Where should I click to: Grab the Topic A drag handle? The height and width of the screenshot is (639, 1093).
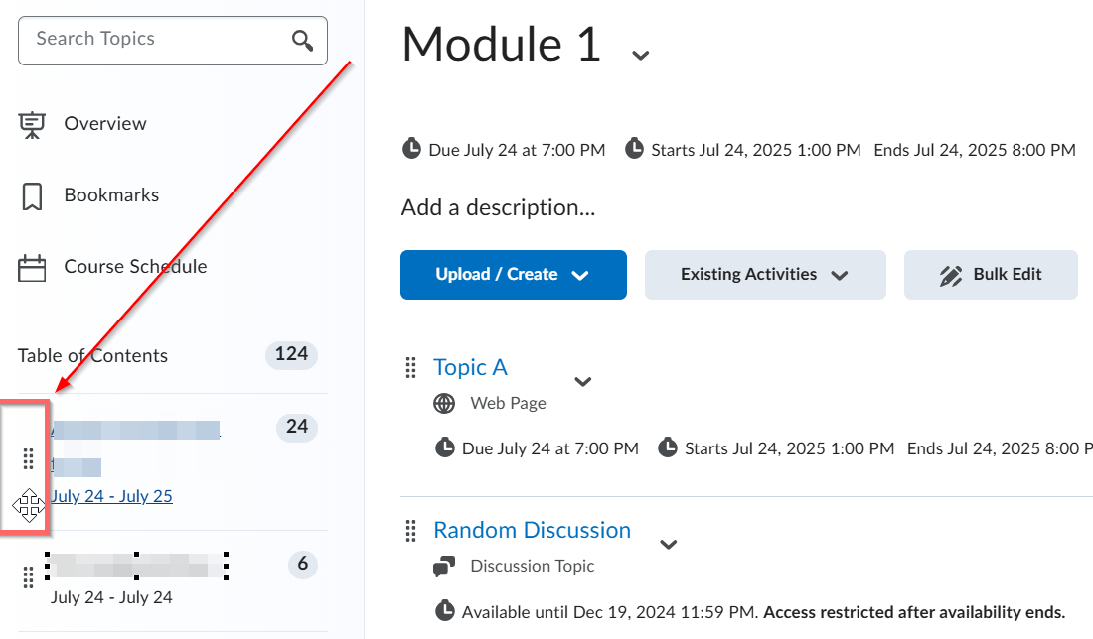[410, 367]
